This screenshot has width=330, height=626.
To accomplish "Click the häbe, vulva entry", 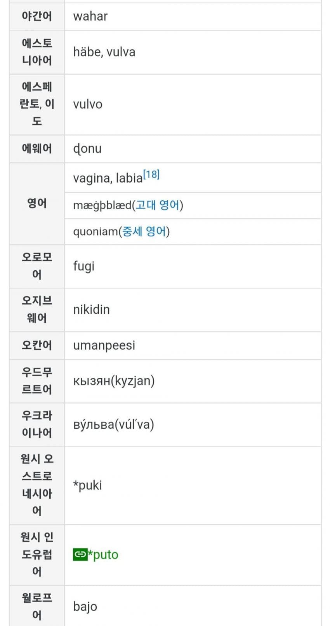I will tap(104, 52).
